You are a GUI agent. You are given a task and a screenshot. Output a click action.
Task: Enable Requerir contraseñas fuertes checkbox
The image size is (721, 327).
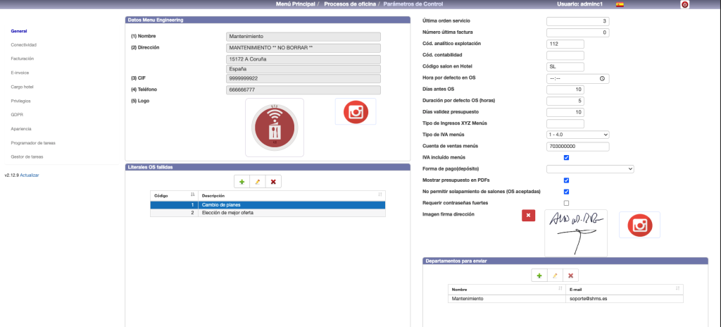[x=567, y=203]
